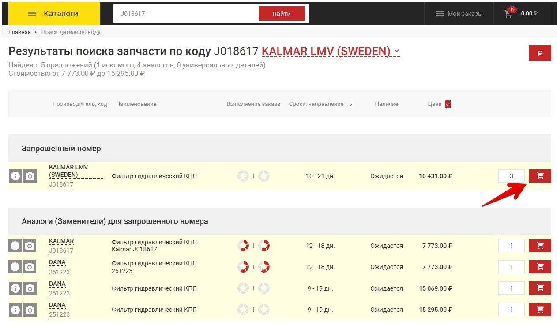This screenshot has height=325, width=557.
Task: Add DANA 251223 at 7 773.00 ₽ to cart
Action: 540,267
